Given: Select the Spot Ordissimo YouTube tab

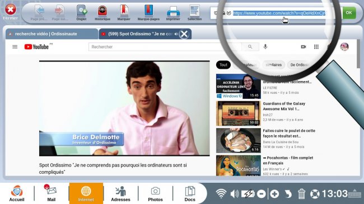Looking at the screenshot, I should click(x=139, y=34).
